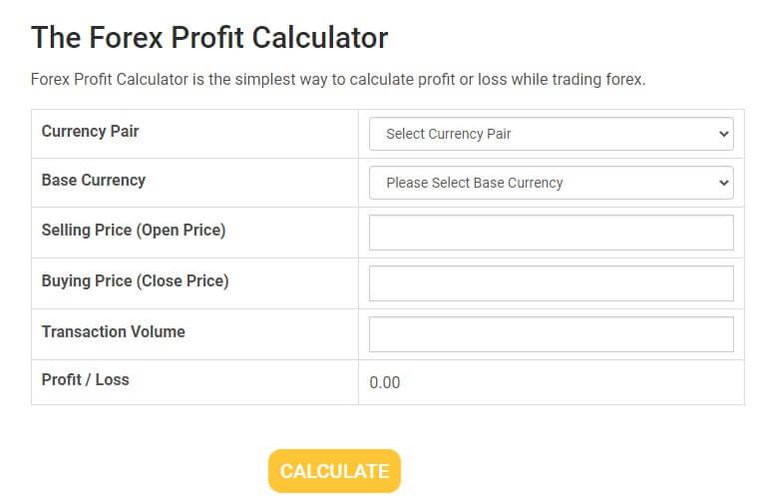This screenshot has height=499, width=771.
Task: Click the yellow CALCULATE button
Action: tap(334, 471)
